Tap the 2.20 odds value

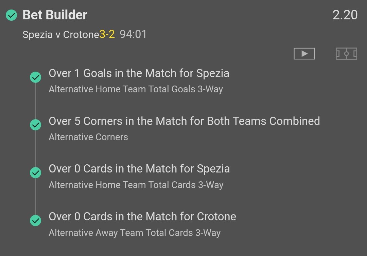click(x=345, y=15)
